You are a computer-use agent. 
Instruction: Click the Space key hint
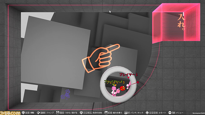[x=43, y=113]
